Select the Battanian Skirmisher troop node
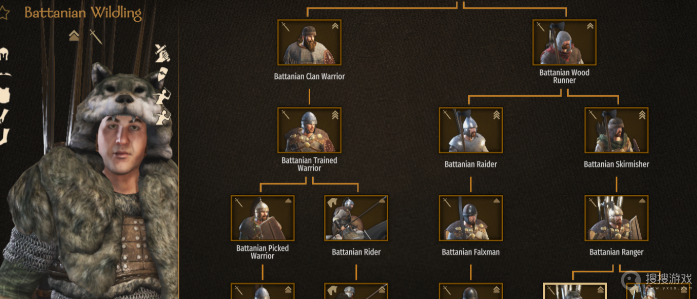The image size is (697, 299). click(616, 130)
